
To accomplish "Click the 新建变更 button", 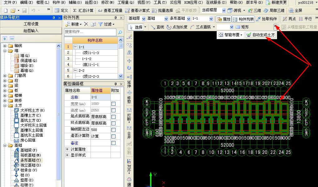I will click(x=276, y=2).
